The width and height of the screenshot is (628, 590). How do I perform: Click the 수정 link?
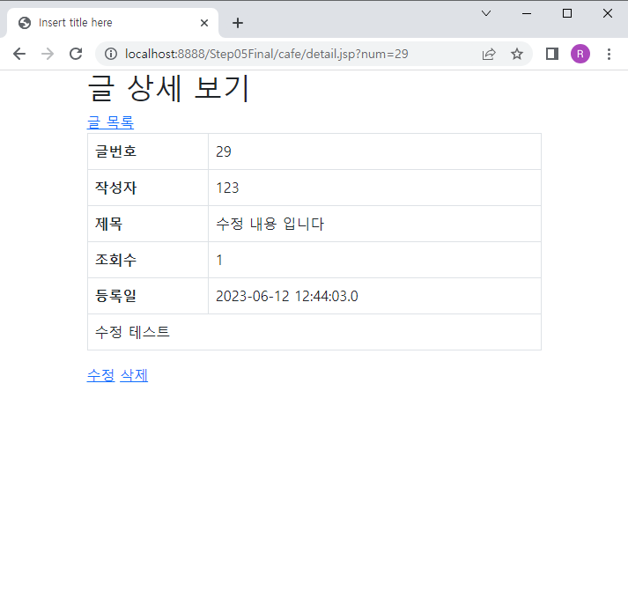point(101,375)
